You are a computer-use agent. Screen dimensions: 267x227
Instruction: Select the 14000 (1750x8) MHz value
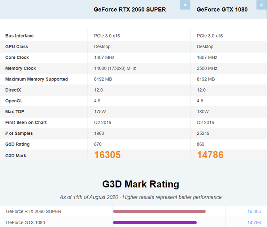click(115, 68)
